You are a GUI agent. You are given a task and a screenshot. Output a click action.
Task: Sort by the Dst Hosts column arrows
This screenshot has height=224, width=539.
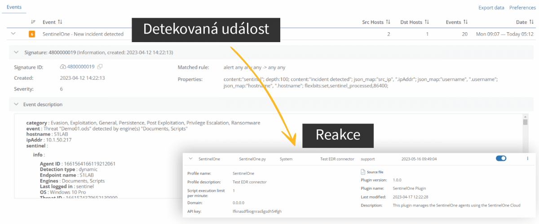click(x=427, y=22)
